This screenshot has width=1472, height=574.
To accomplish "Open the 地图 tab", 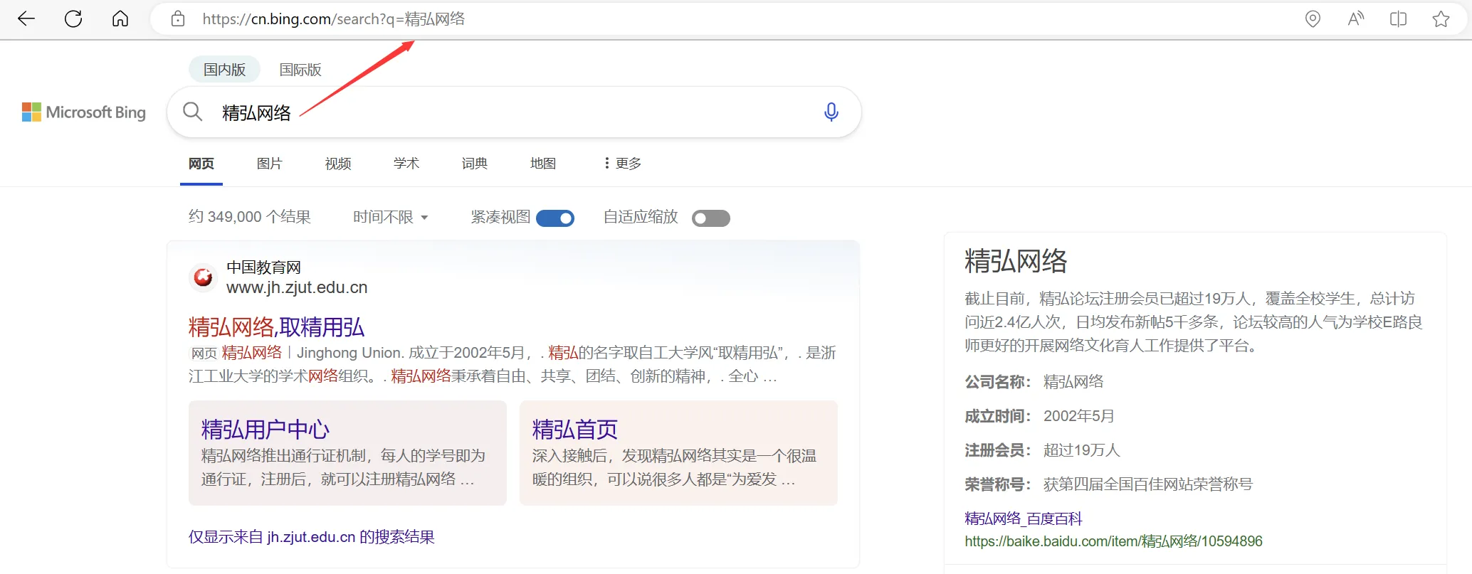I will click(x=543, y=164).
